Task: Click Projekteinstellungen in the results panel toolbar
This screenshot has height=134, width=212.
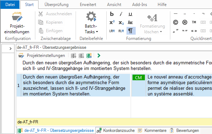Action: click(x=42, y=56)
